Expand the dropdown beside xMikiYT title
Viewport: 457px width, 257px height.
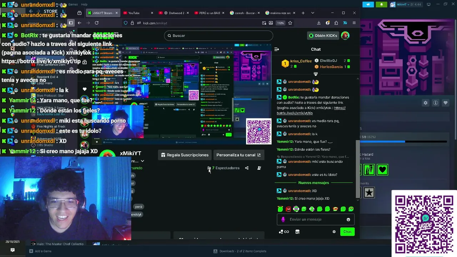pos(142,161)
